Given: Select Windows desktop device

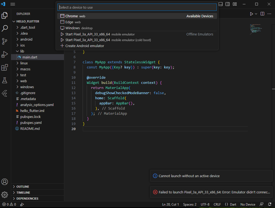Looking at the screenshot, I should pyautogui.click(x=137, y=28).
